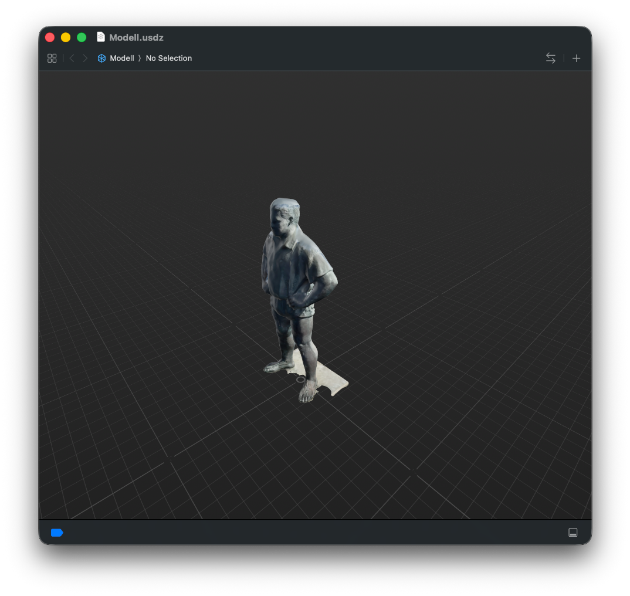Viewport: 630px width, 596px height.
Task: Minimize the window with yellow button
Action: tap(66, 38)
